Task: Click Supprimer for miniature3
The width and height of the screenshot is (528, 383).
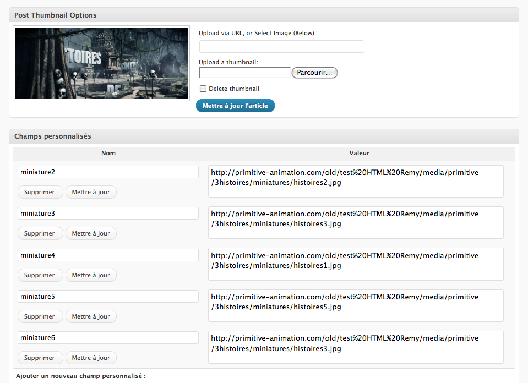Action: tap(40, 233)
